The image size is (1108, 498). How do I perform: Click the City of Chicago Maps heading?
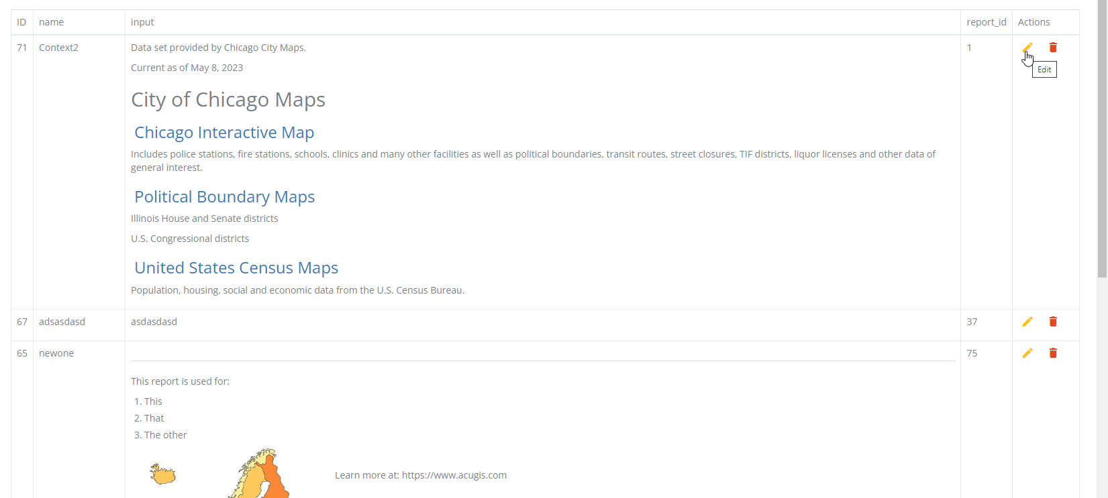point(228,100)
